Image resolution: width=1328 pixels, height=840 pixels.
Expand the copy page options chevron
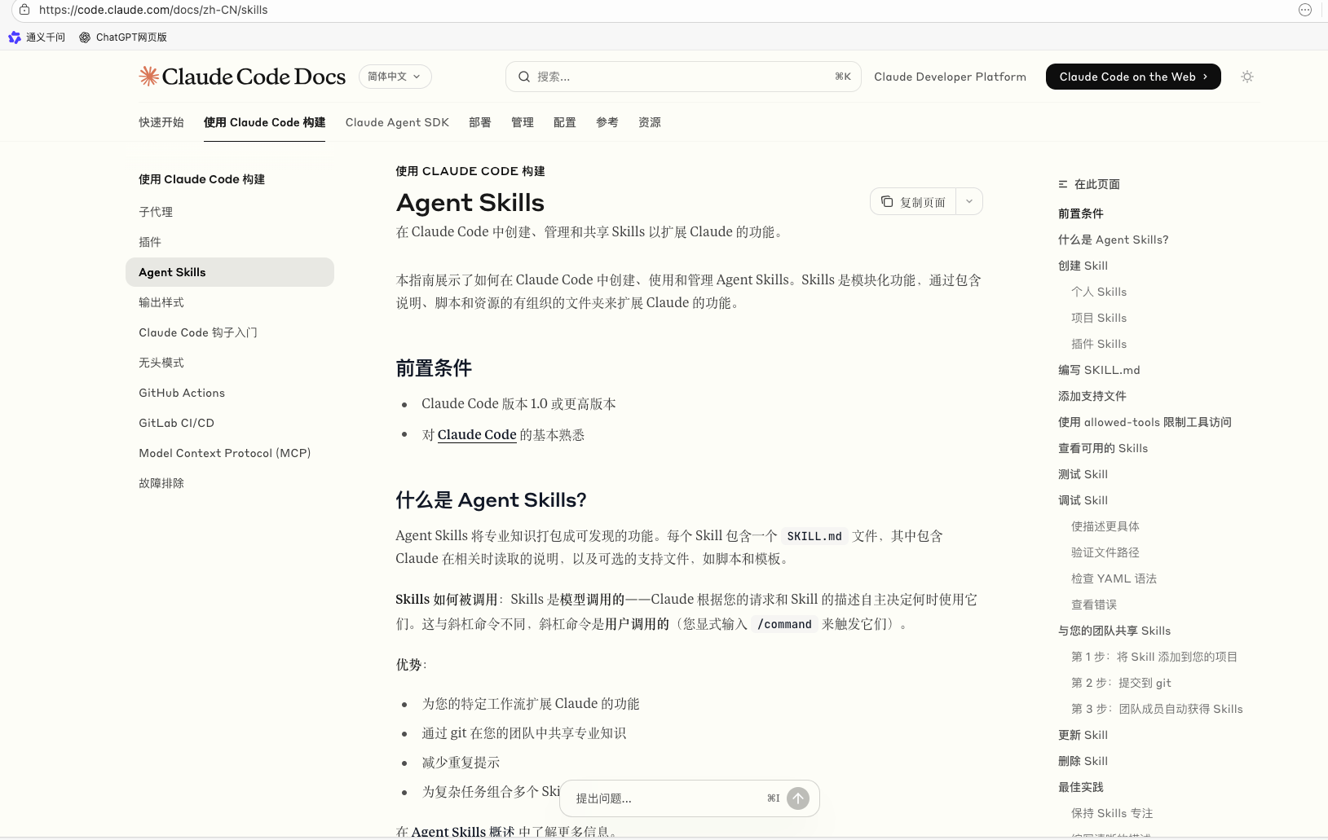tap(969, 201)
